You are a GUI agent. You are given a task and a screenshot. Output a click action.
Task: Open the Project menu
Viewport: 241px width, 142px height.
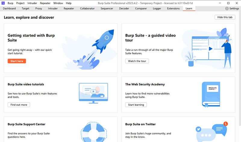tap(20, 3)
